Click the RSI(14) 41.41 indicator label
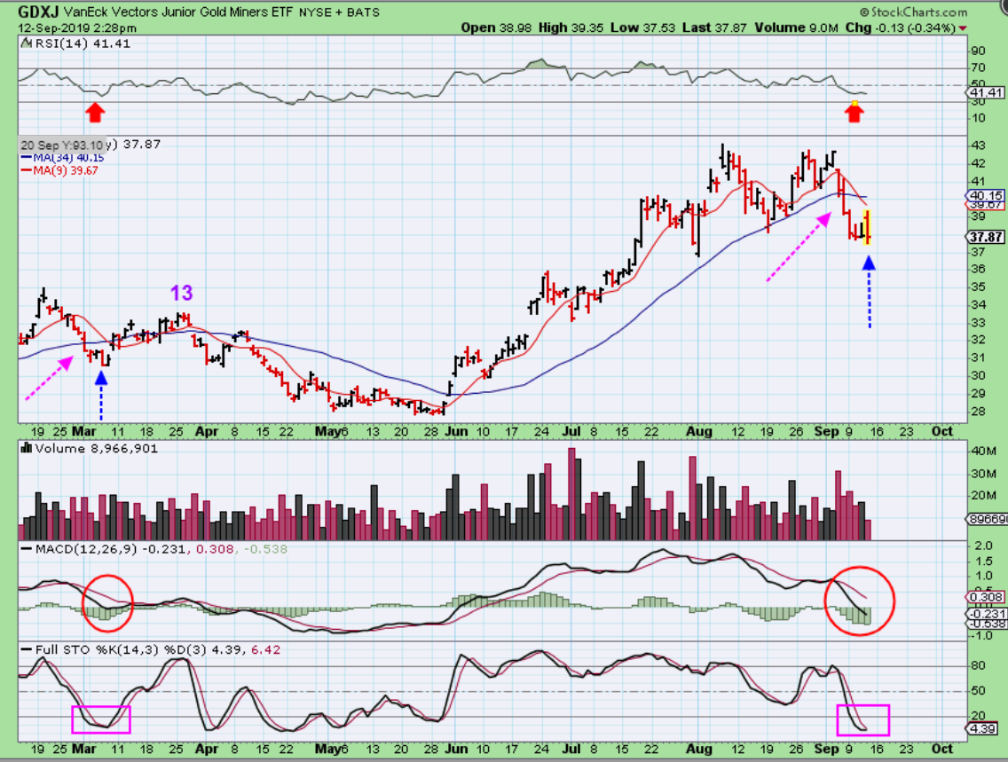This screenshot has width=1008, height=762. coord(83,43)
